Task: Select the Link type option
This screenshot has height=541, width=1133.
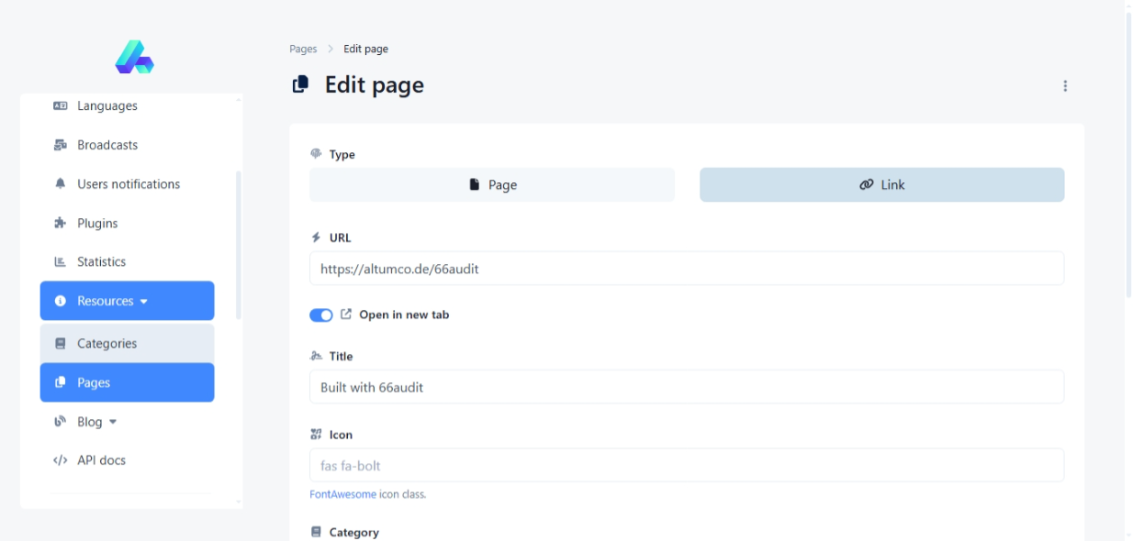Action: pos(881,185)
